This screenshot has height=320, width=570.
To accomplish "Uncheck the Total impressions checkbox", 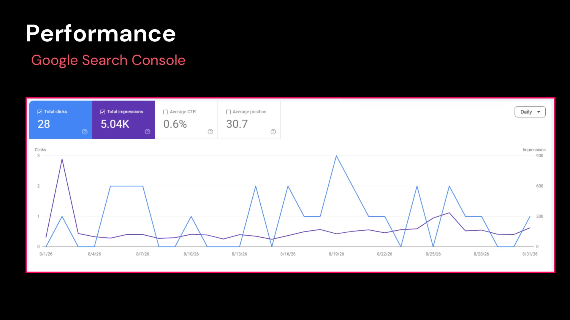I will pyautogui.click(x=103, y=112).
